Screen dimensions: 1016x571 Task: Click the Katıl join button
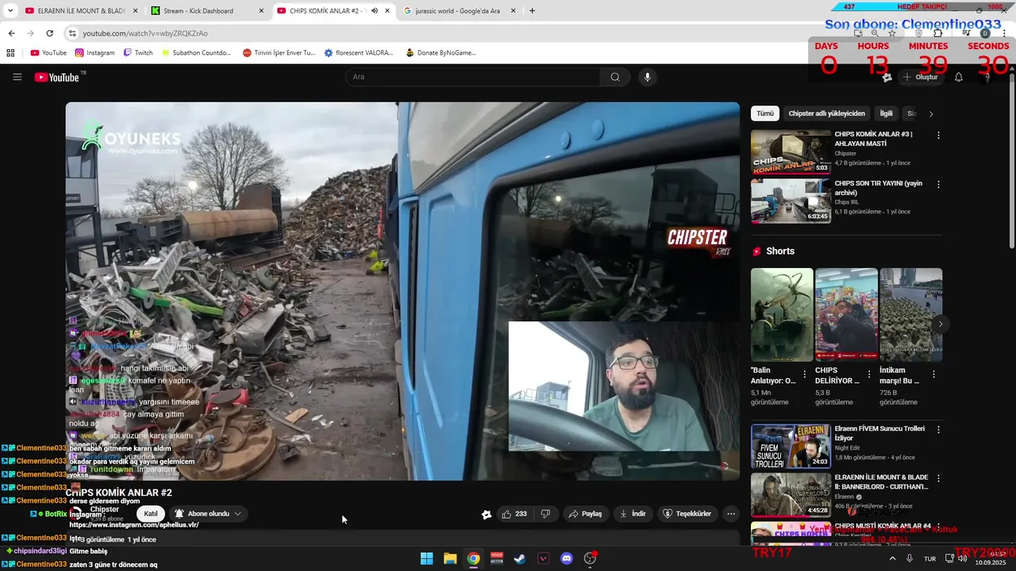(151, 514)
